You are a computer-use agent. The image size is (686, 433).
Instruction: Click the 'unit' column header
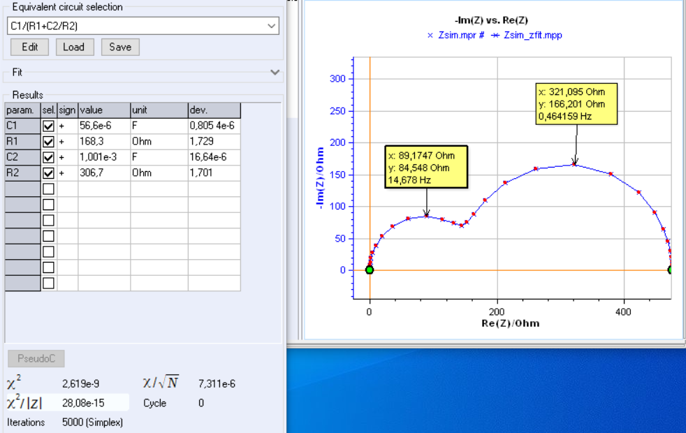(159, 110)
